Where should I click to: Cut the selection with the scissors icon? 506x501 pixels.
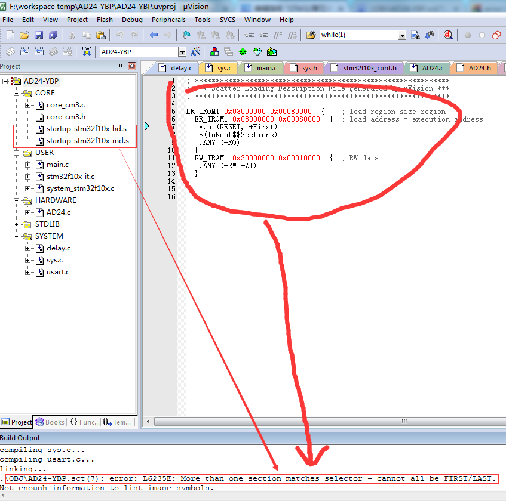pyautogui.click(x=72, y=35)
